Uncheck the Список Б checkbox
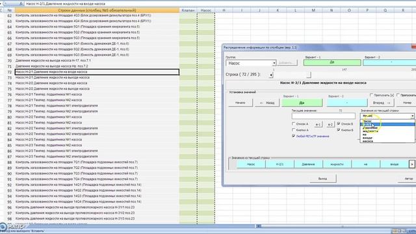This screenshot has height=234, width=416. [339, 123]
